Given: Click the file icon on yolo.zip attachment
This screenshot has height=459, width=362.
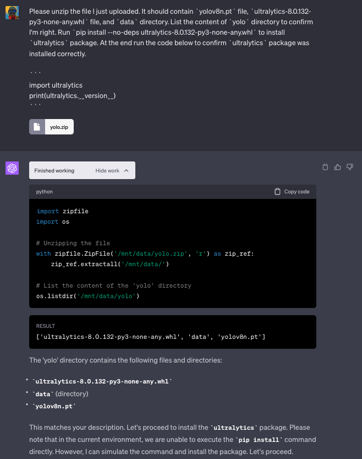Looking at the screenshot, I should click(37, 127).
